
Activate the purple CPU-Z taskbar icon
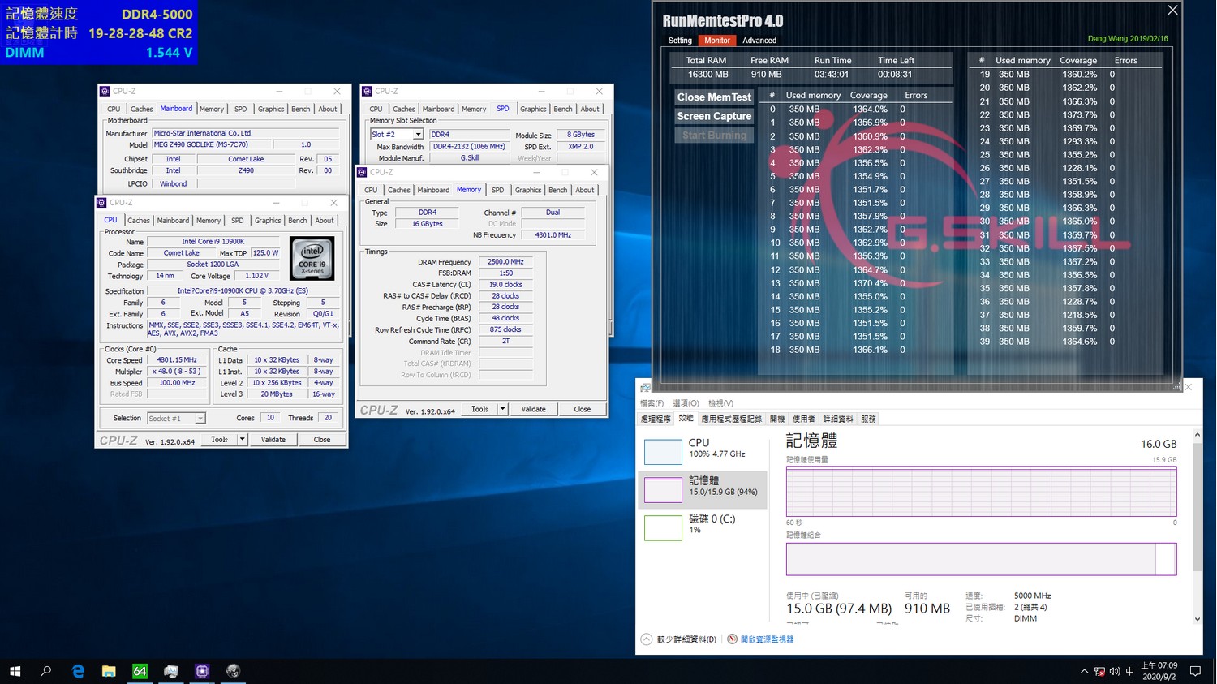click(x=202, y=671)
